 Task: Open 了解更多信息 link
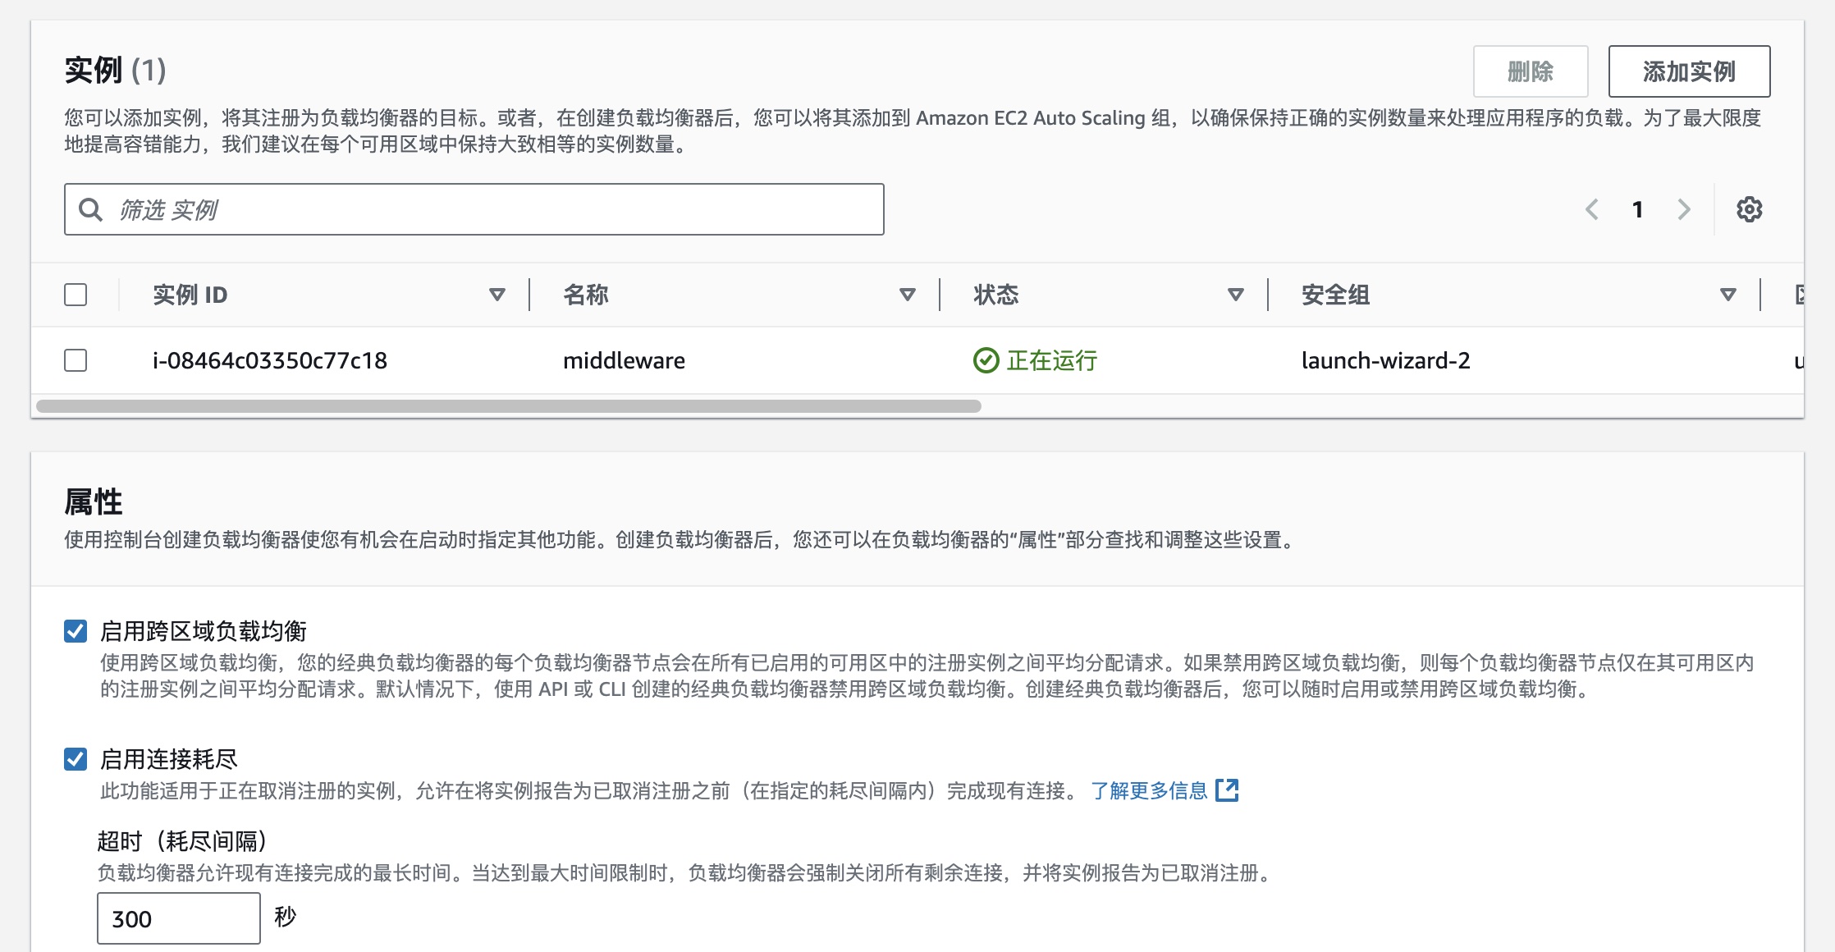coord(1149,790)
